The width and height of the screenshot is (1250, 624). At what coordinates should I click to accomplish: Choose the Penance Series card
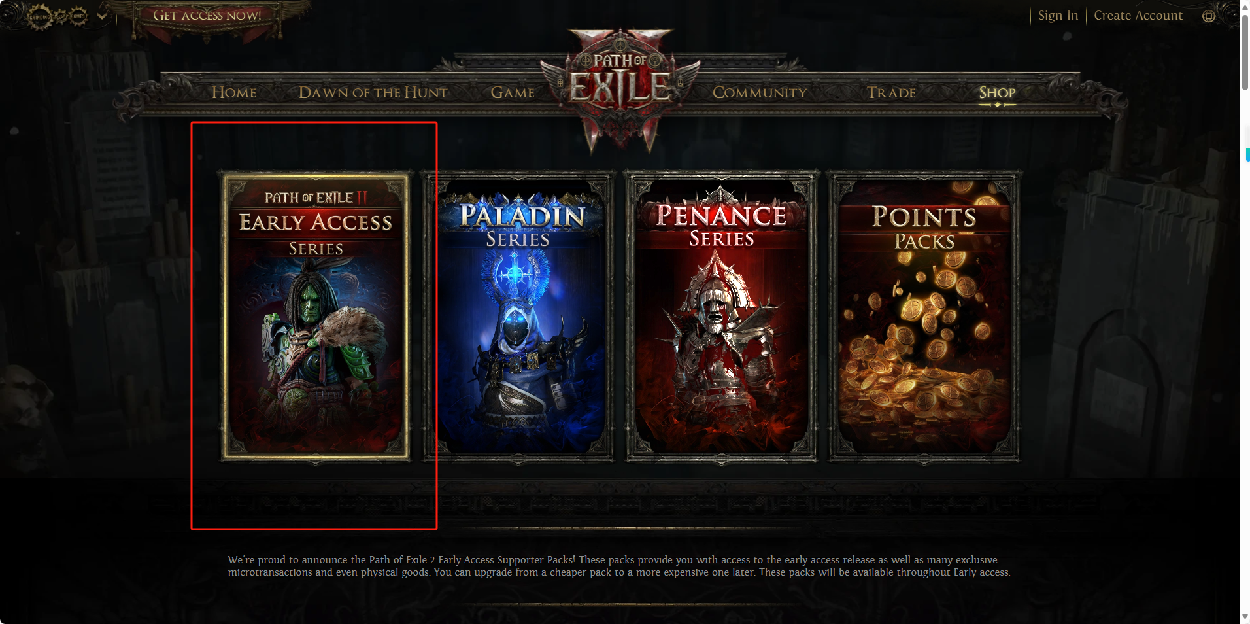[x=722, y=317]
